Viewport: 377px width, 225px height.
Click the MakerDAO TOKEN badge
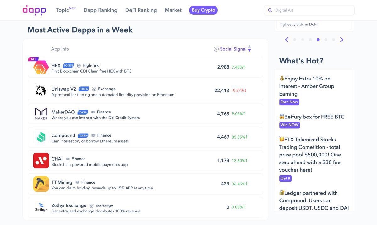click(83, 112)
